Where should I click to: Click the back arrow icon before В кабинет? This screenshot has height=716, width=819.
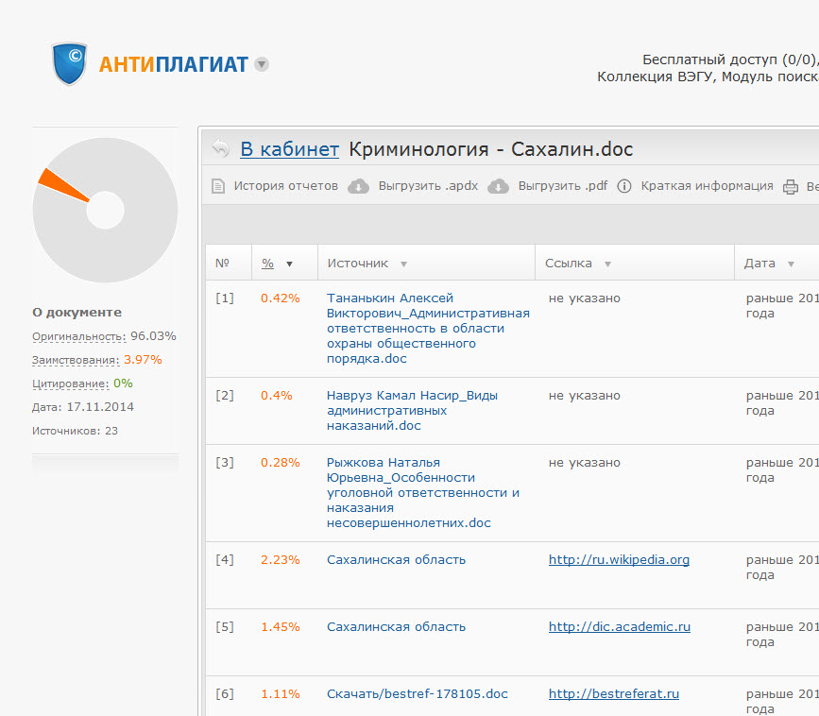221,149
